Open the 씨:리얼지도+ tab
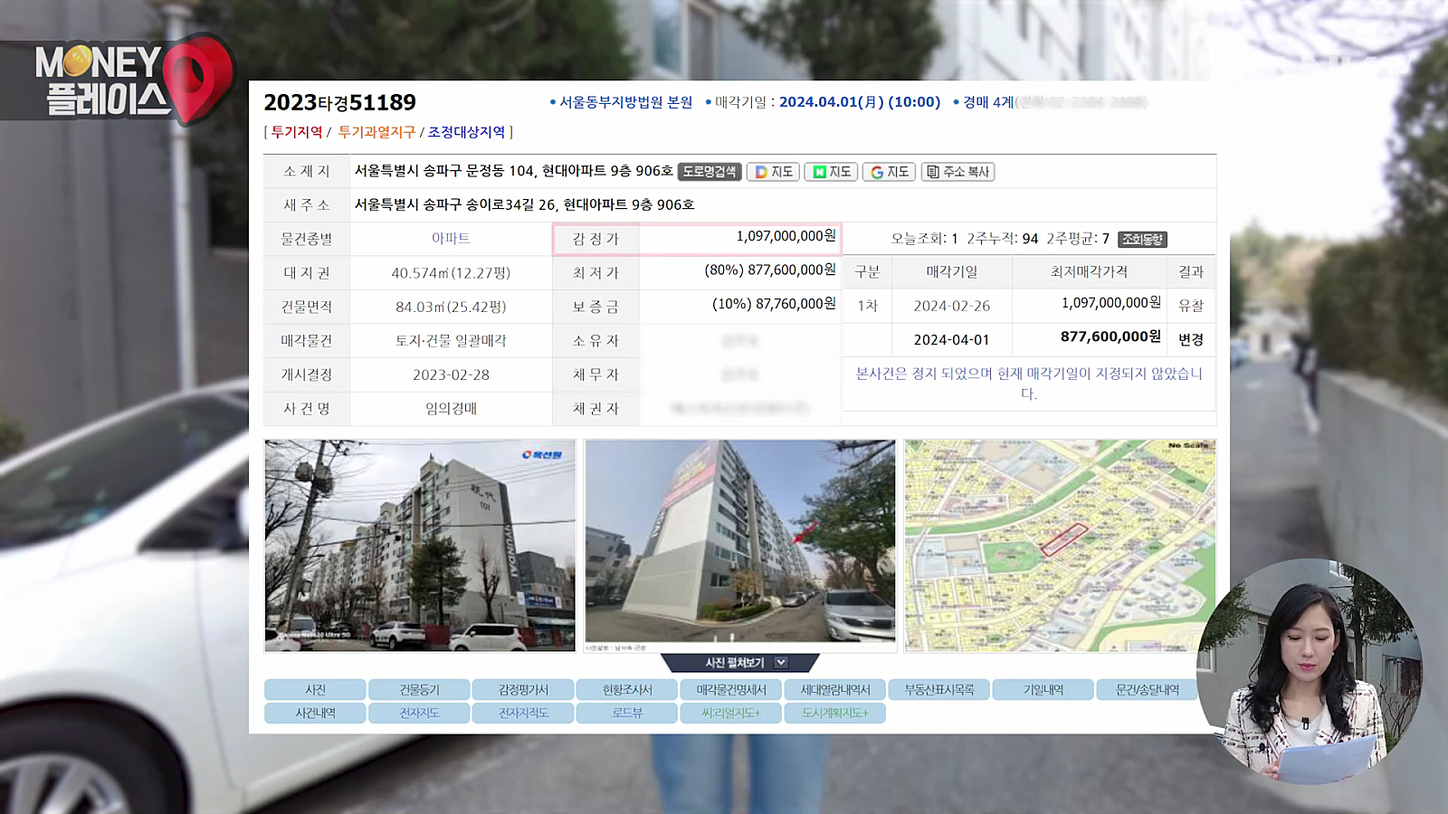Image resolution: width=1448 pixels, height=814 pixels. (731, 714)
